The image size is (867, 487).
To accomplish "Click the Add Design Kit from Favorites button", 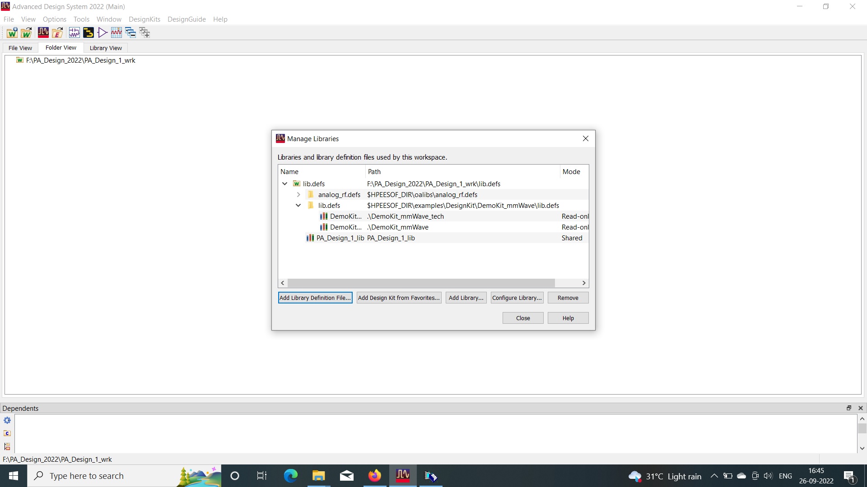I will [398, 297].
